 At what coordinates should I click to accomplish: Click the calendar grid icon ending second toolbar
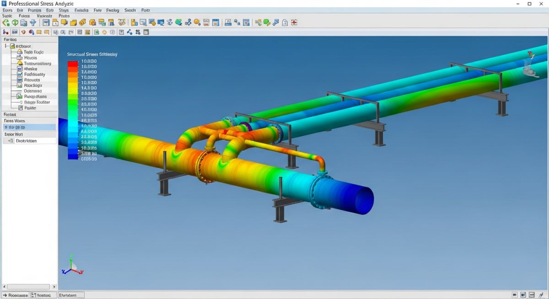(146, 32)
